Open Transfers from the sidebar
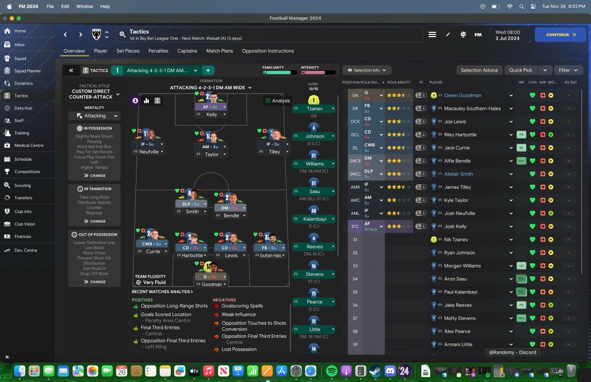The image size is (591, 382). pos(23,198)
